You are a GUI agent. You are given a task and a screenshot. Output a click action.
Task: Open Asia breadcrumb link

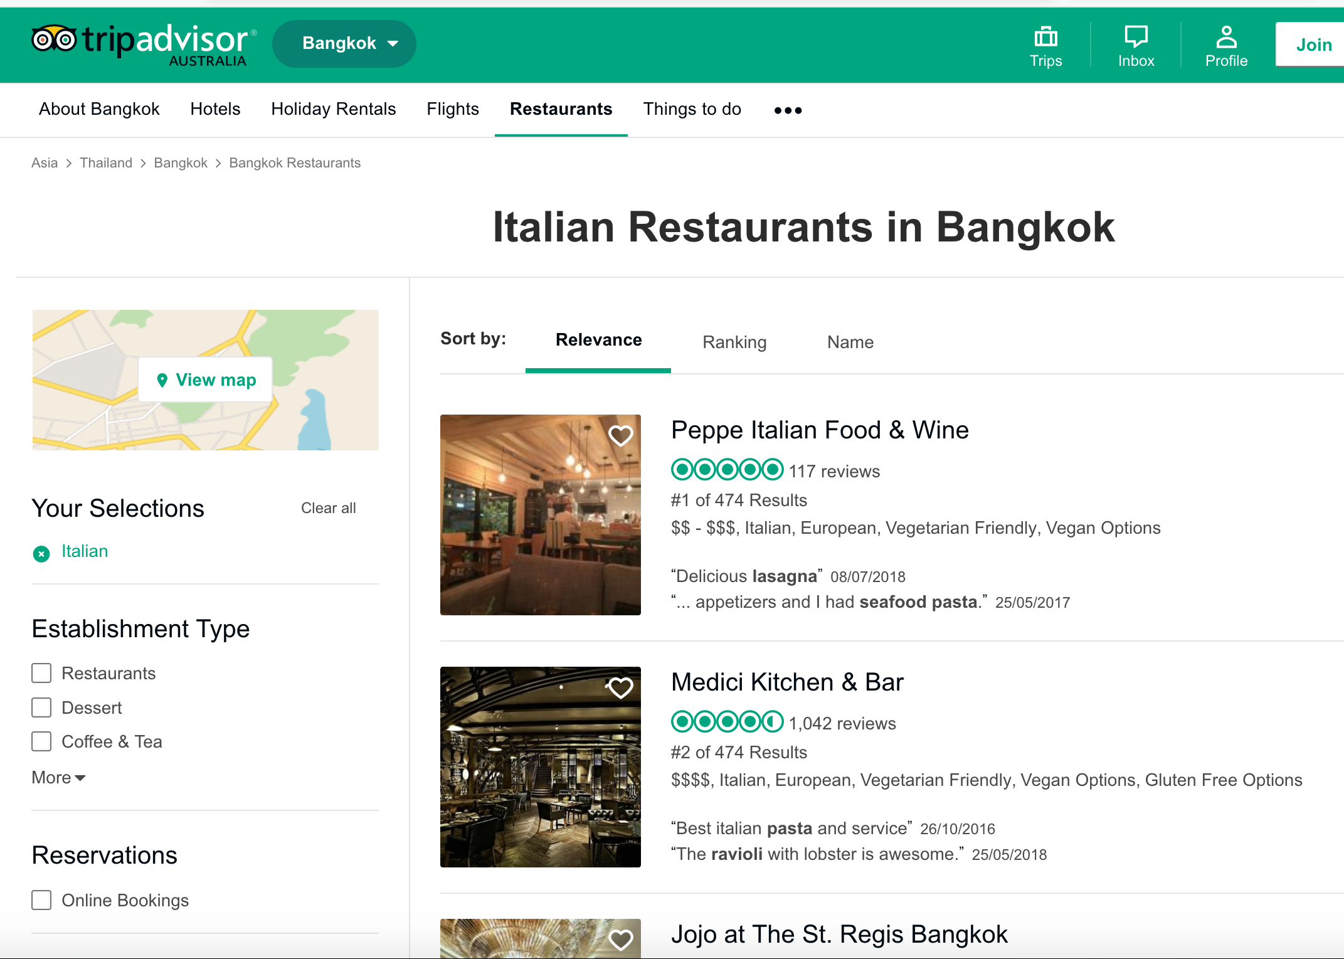click(45, 163)
